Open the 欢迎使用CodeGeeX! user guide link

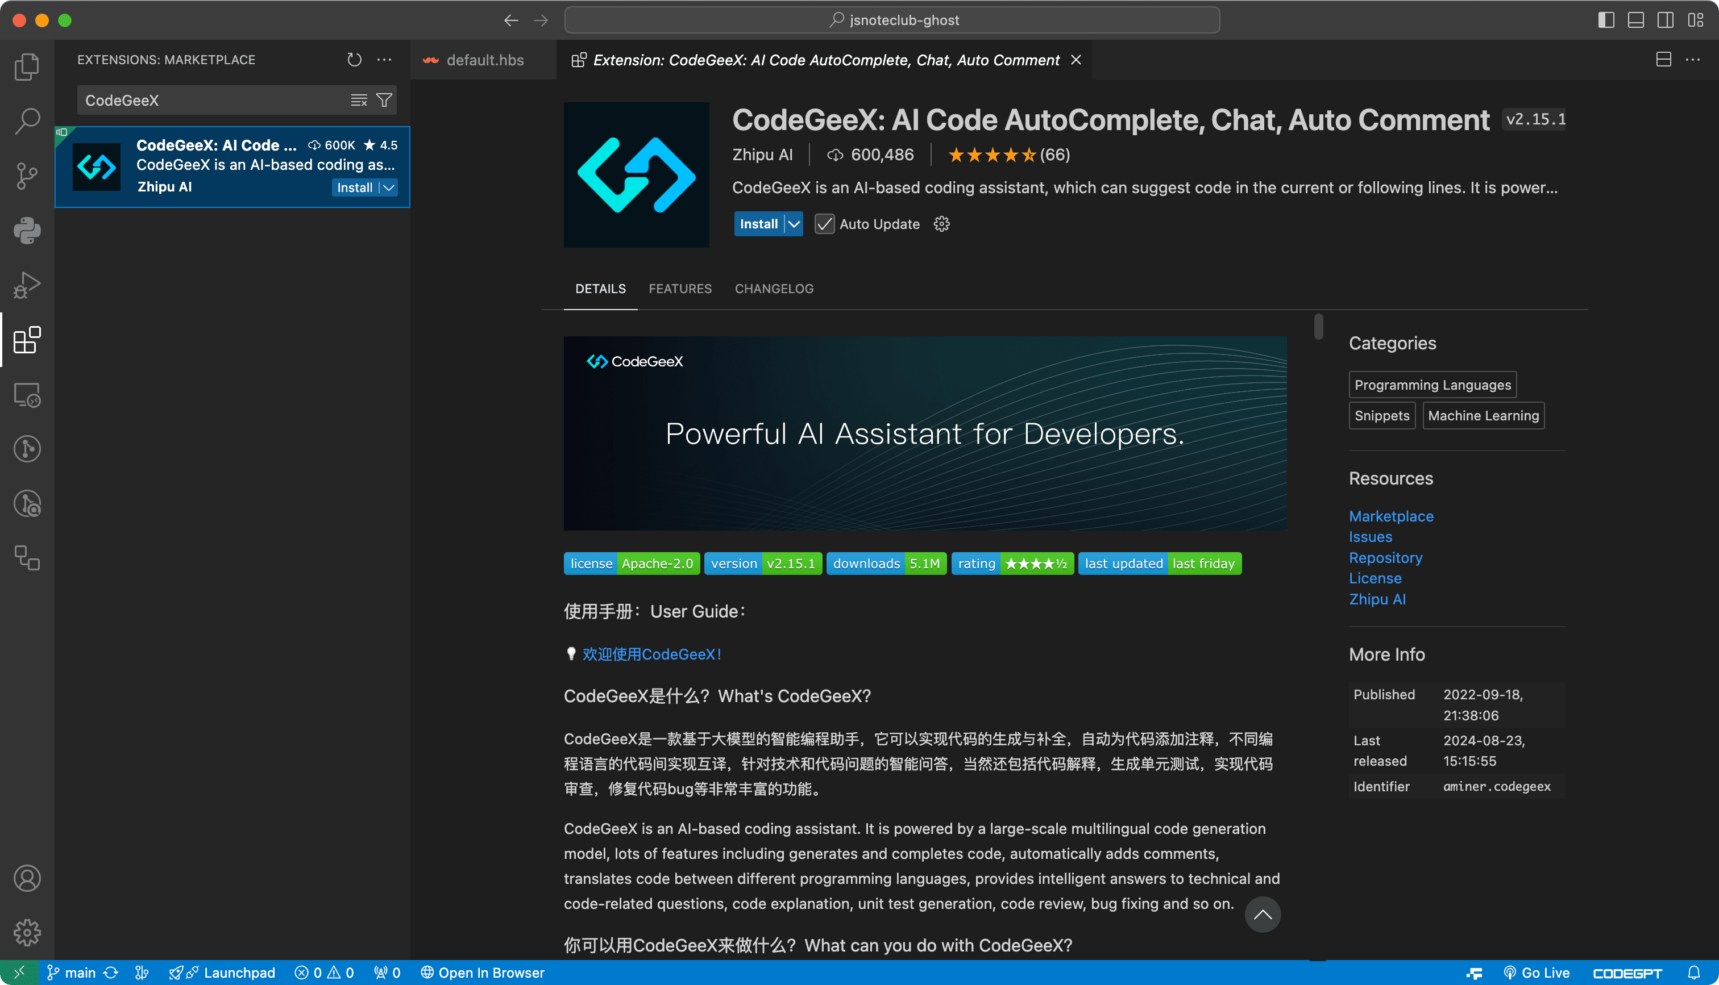click(652, 654)
